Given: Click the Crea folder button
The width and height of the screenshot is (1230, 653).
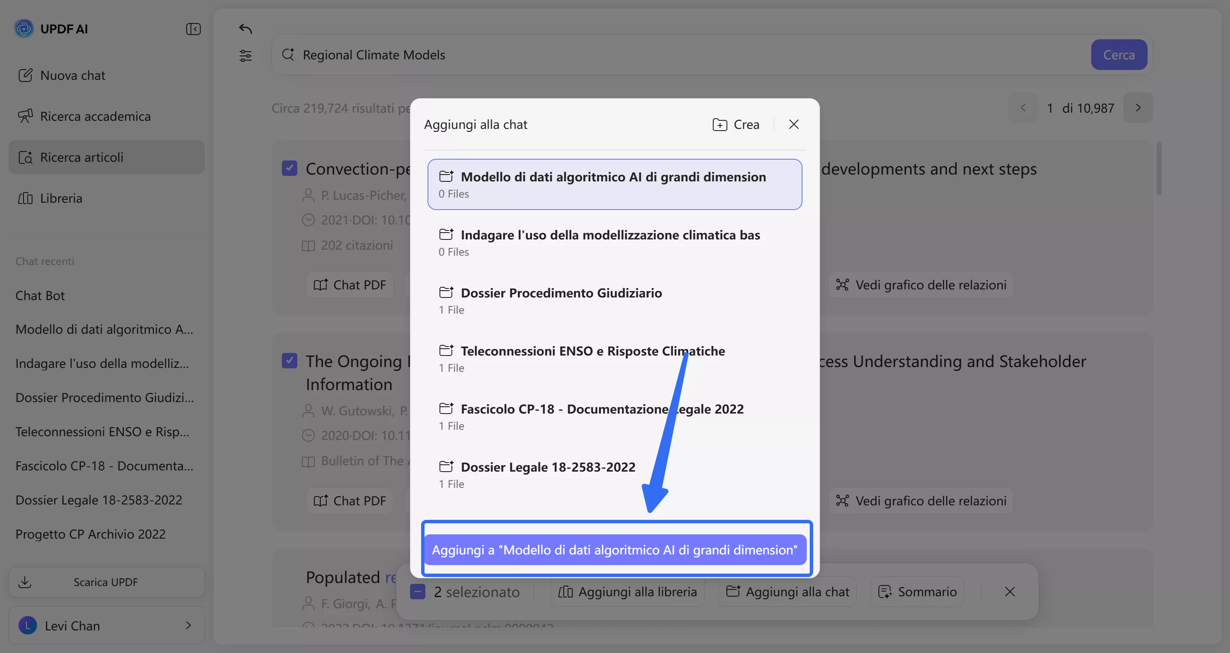Looking at the screenshot, I should coord(735,124).
